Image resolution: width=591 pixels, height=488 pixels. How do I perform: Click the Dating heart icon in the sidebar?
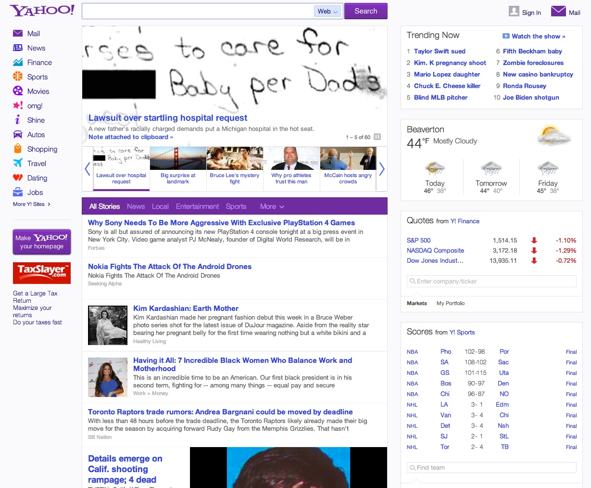click(18, 178)
